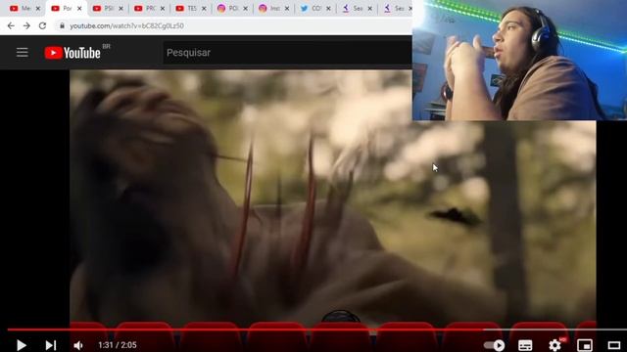Focus the Pesquisar search field
The width and height of the screenshot is (627, 352).
click(287, 53)
